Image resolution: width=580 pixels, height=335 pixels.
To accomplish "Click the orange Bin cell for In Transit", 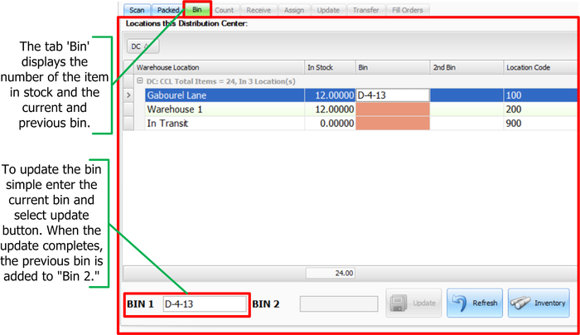I will tap(392, 123).
